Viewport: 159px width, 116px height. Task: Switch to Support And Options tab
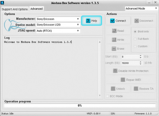(15, 9)
